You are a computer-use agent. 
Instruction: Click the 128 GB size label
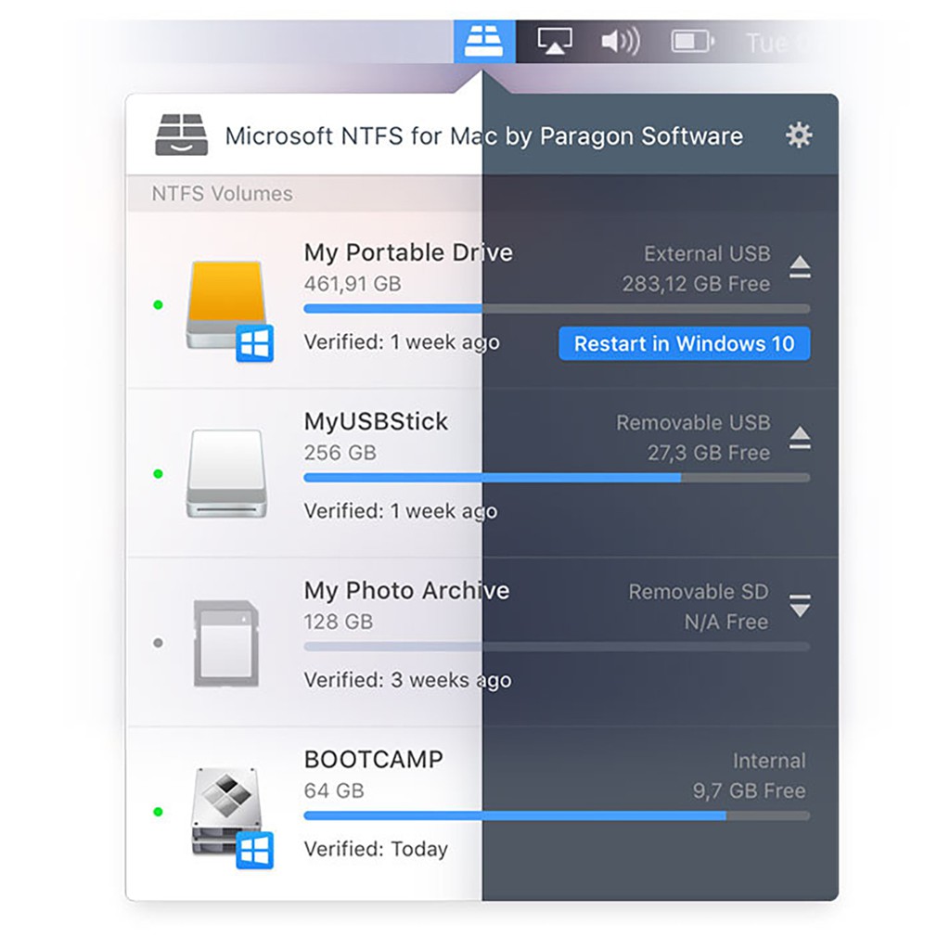pos(338,622)
